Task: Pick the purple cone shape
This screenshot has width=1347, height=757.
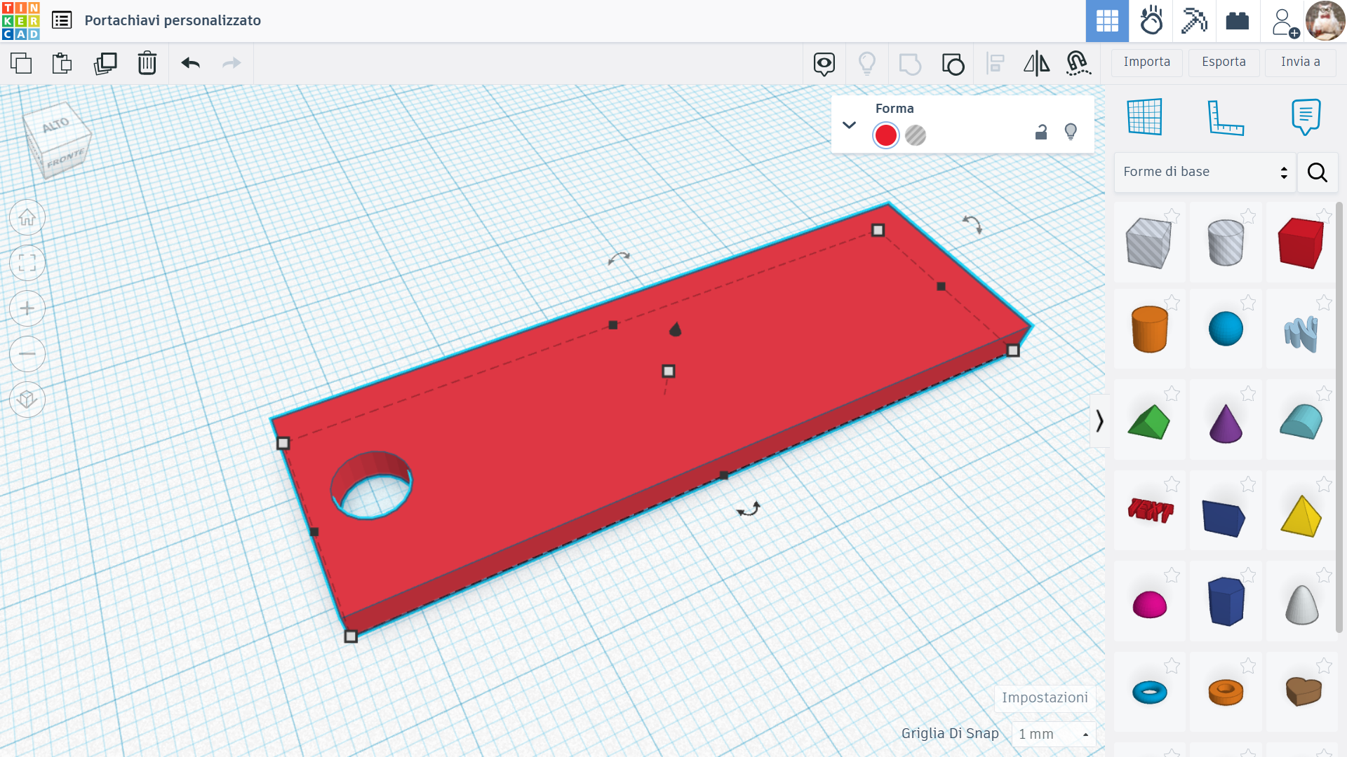Action: click(1226, 423)
